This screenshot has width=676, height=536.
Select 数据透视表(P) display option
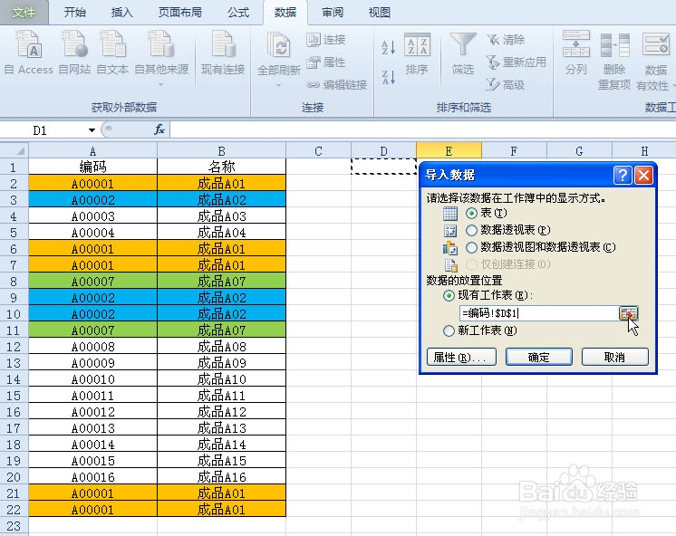tap(471, 230)
